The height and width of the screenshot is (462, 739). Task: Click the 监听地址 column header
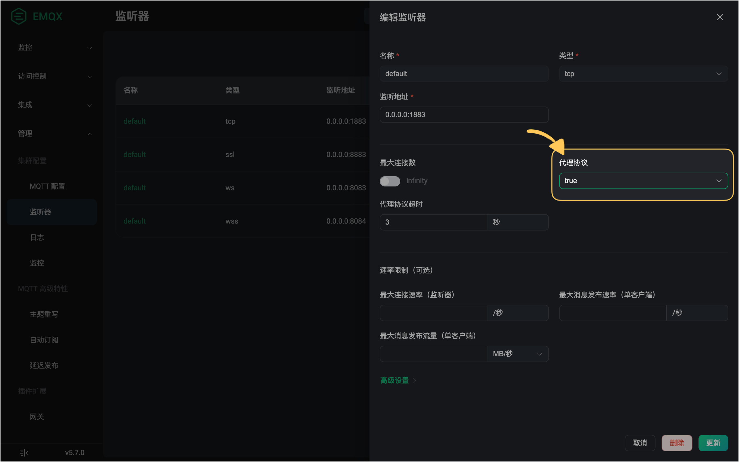[x=340, y=90]
